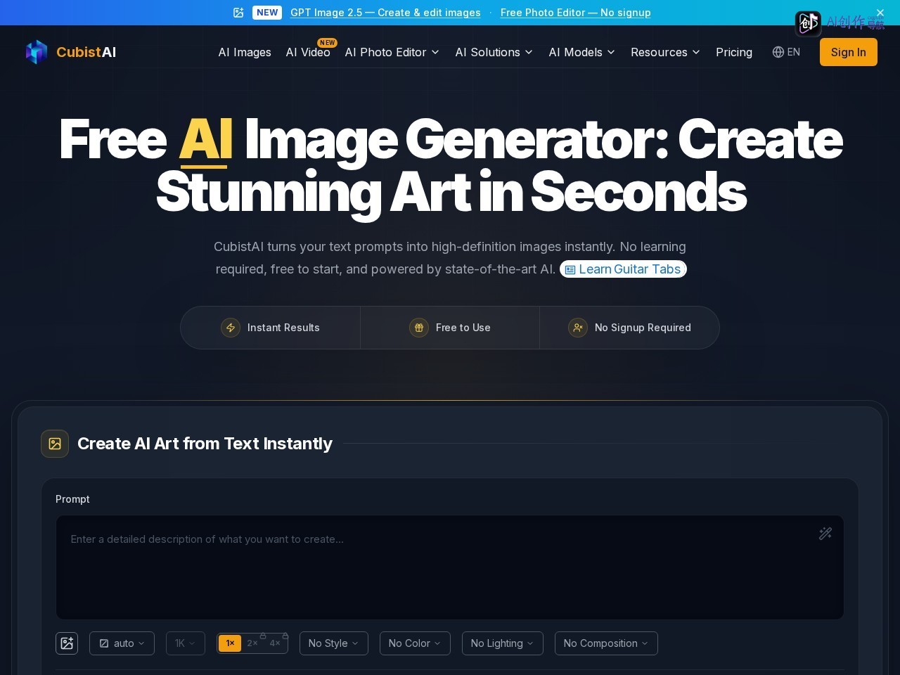Viewport: 900px width, 675px height.
Task: Open the 1K resolution dropdown
Action: 186,643
